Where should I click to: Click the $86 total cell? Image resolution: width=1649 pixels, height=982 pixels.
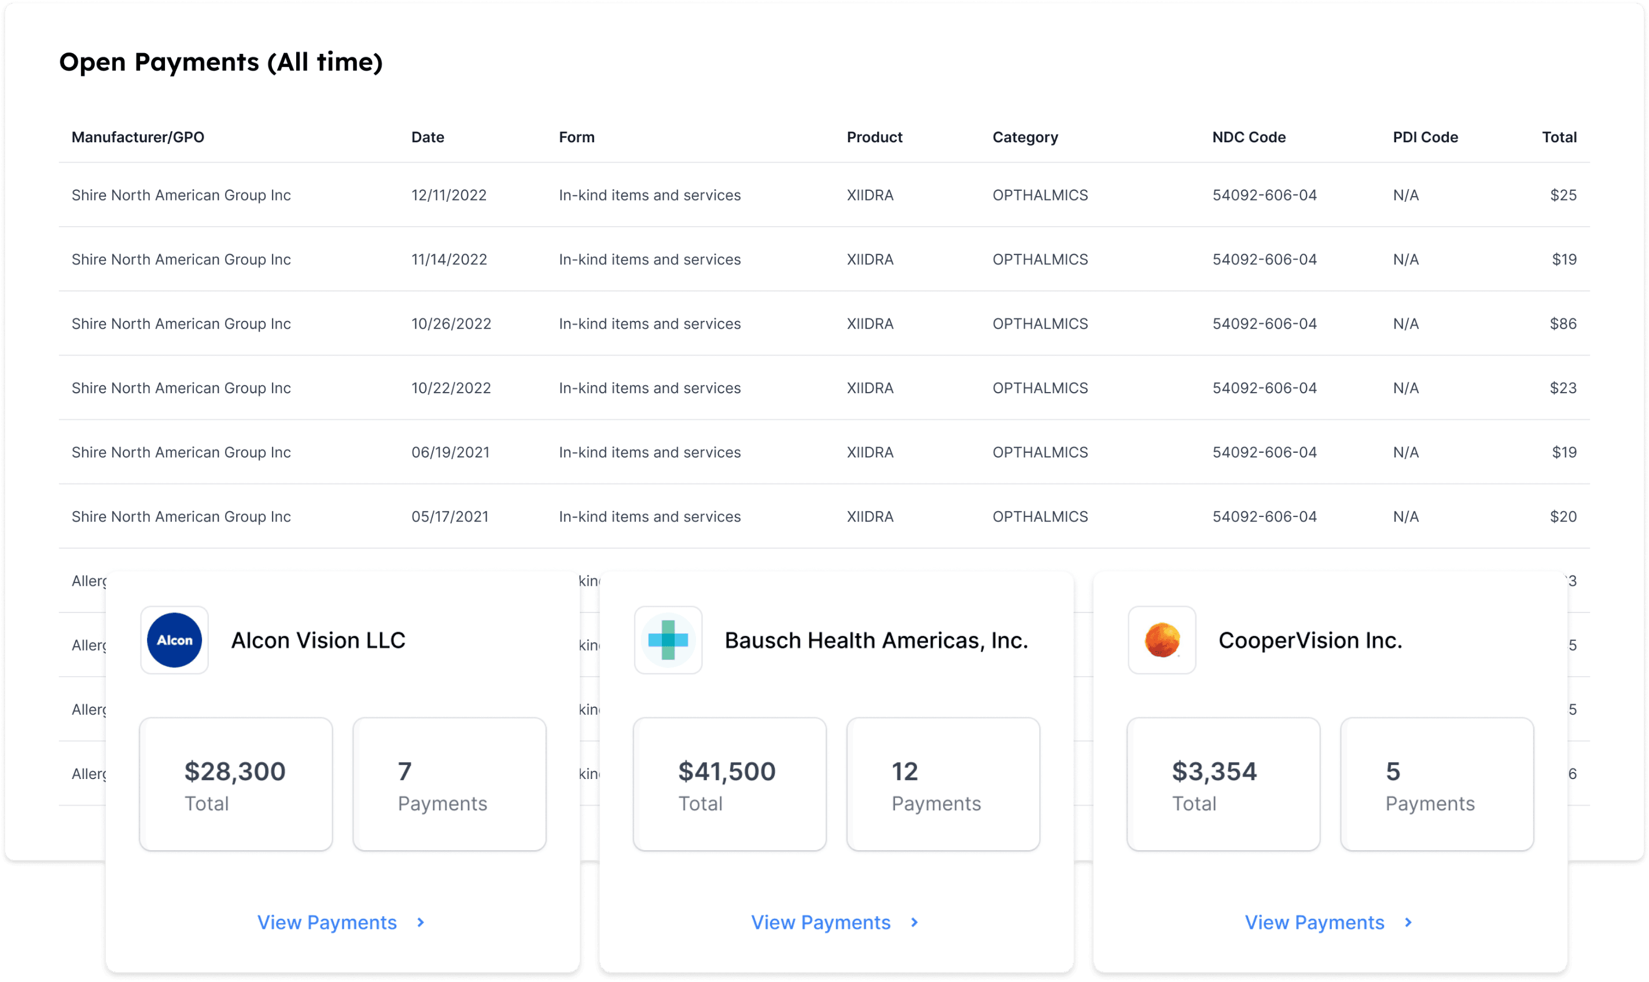(1563, 323)
